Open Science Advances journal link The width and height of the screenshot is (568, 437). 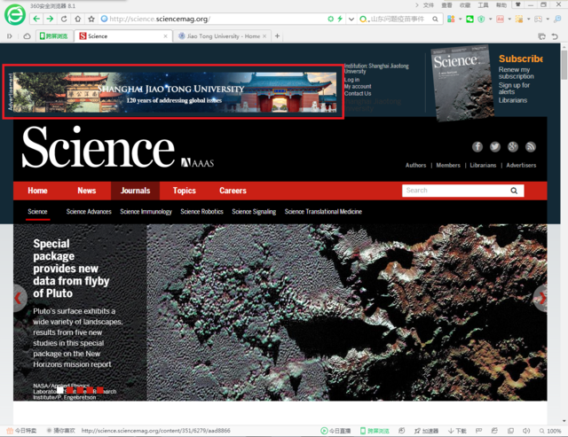pyautogui.click(x=89, y=212)
